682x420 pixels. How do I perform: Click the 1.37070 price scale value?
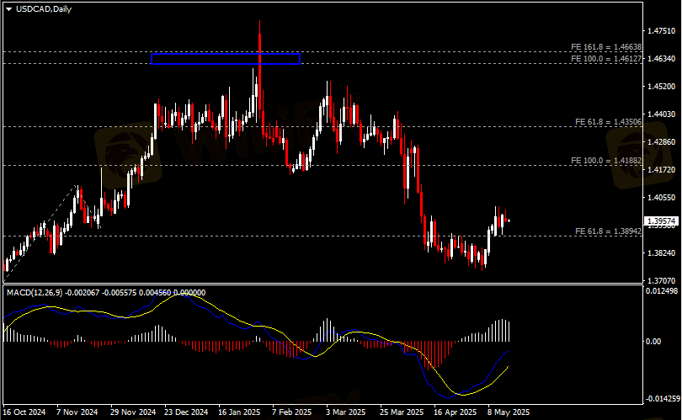(661, 281)
